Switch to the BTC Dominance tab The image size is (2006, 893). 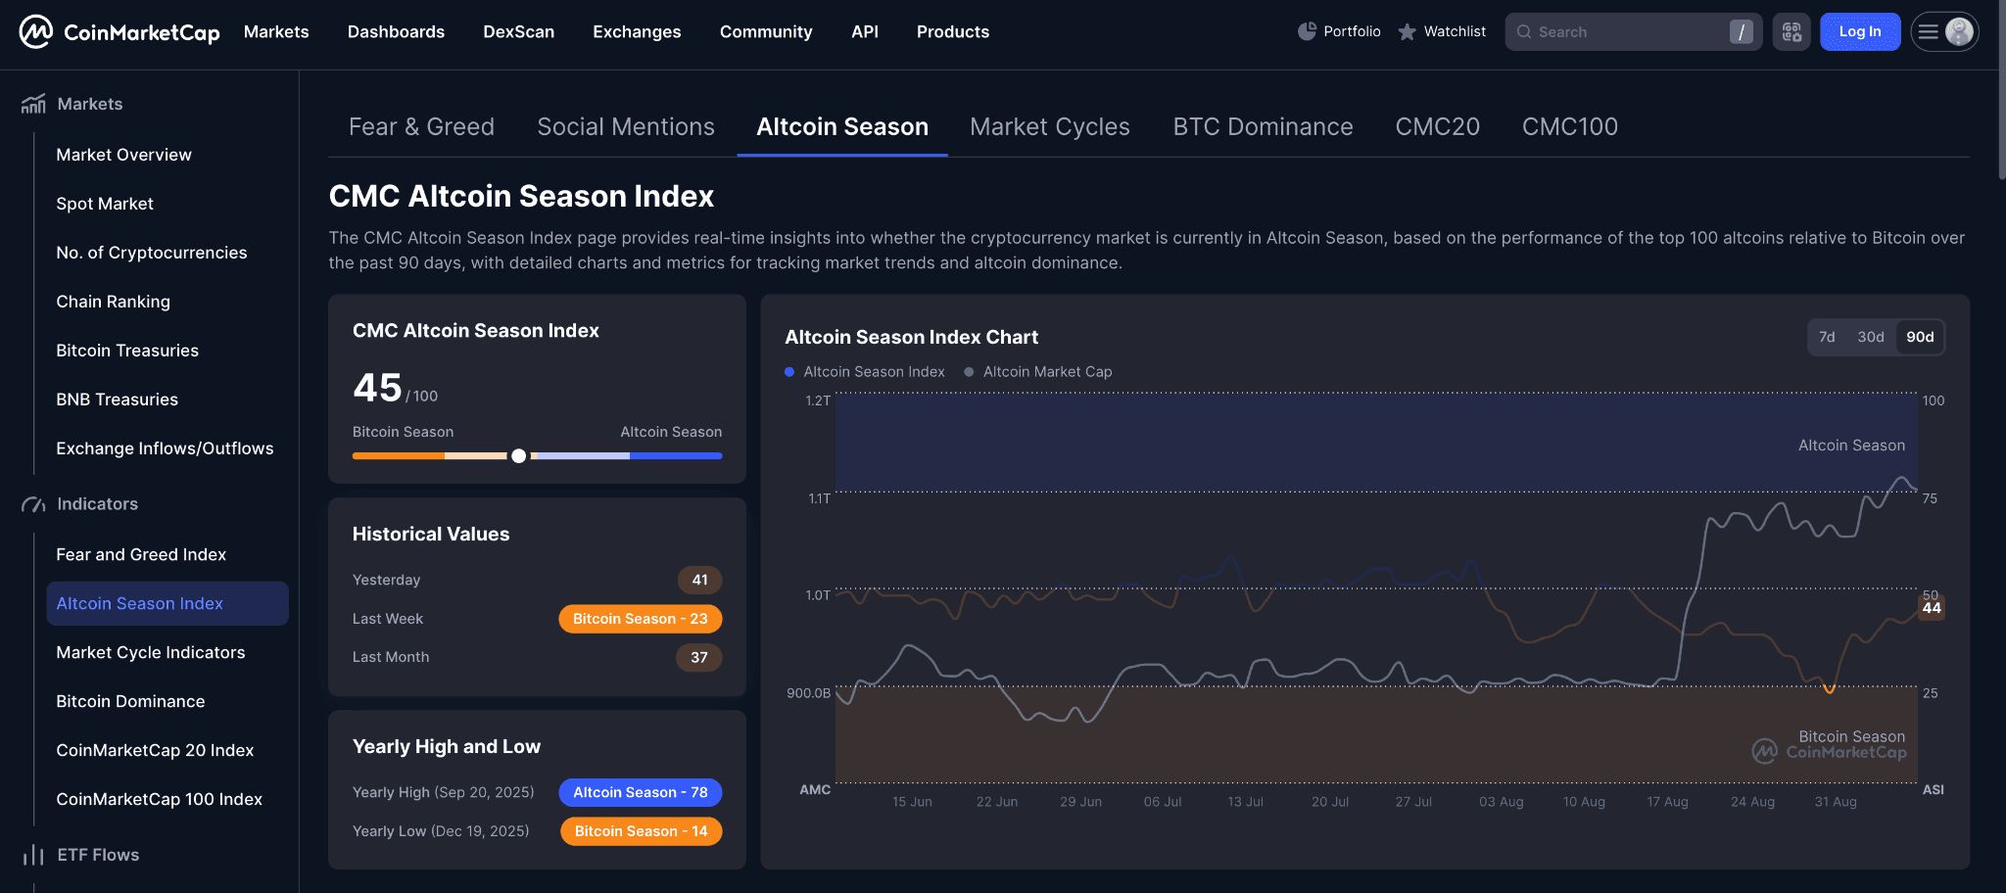pyautogui.click(x=1264, y=127)
